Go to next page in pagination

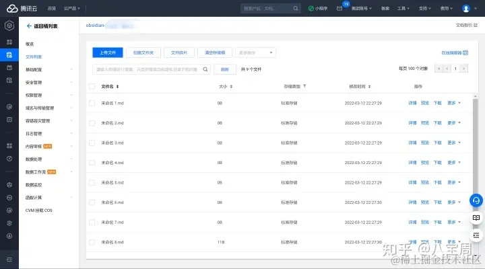coord(463,69)
